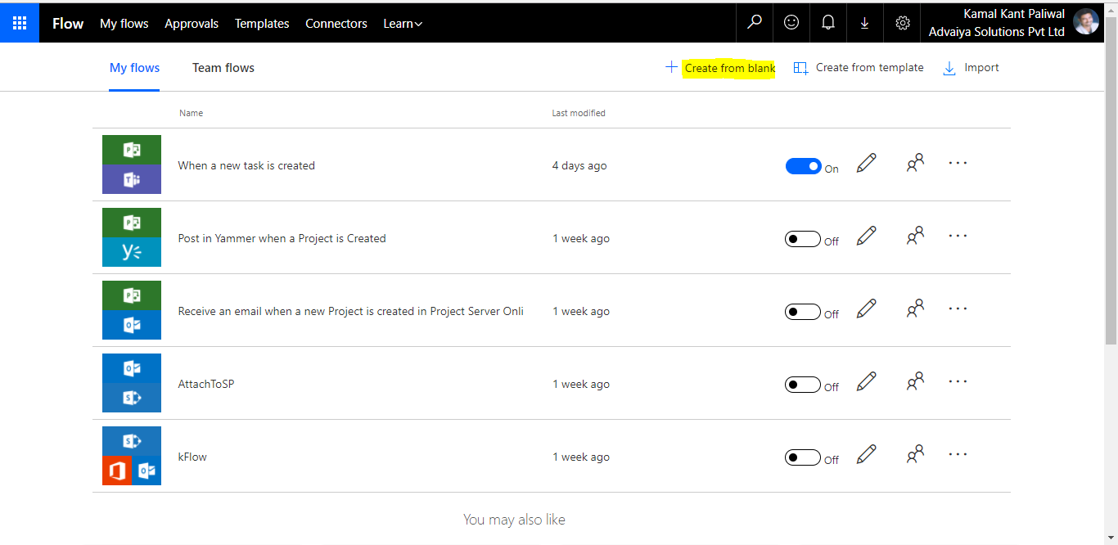This screenshot has width=1118, height=545.
Task: Turn off 'When a new task is created' flow
Action: 803,166
